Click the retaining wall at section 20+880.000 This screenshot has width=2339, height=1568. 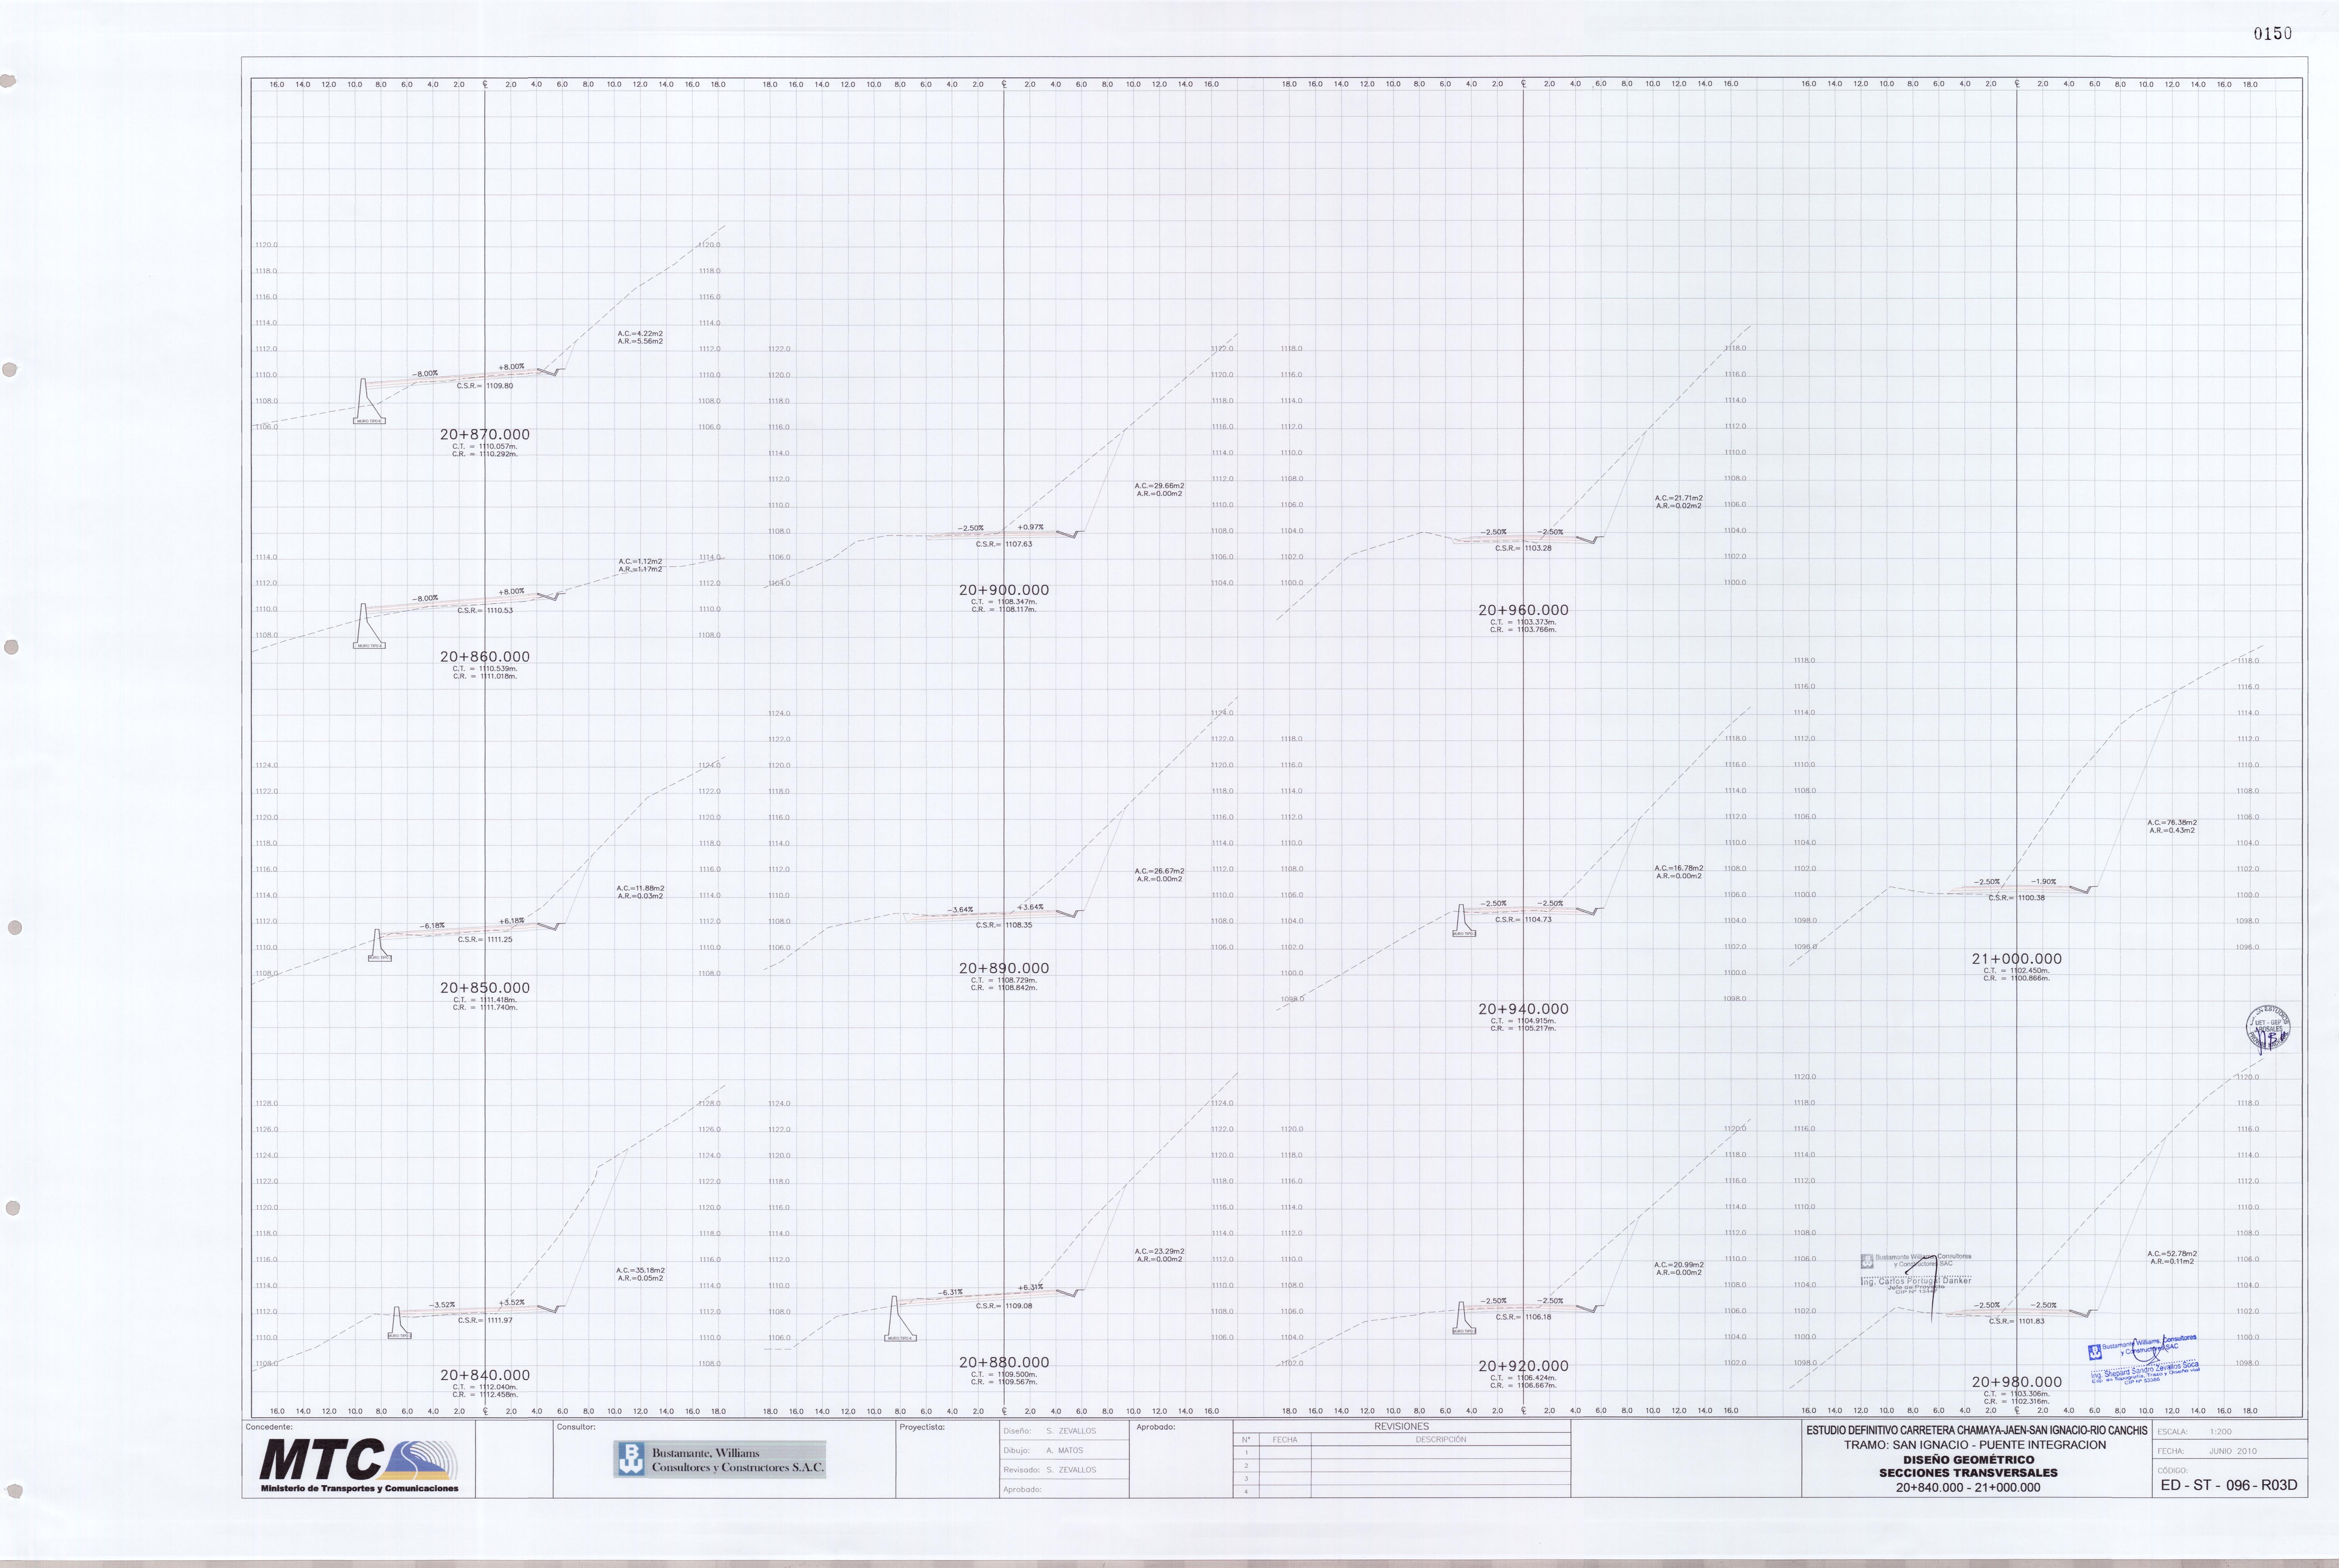click(x=900, y=1319)
